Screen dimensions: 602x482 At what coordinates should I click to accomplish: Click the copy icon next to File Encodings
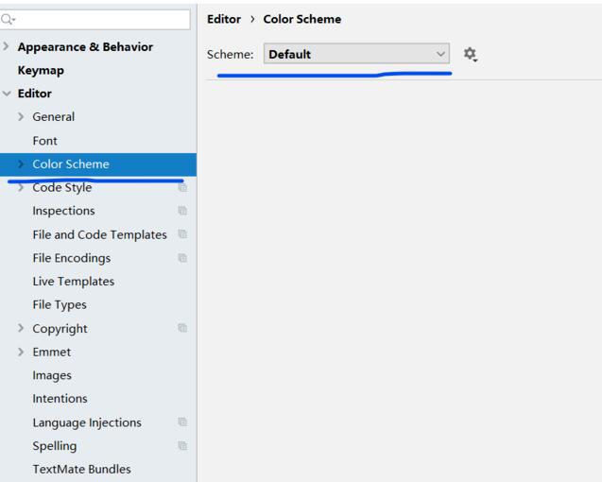182,258
